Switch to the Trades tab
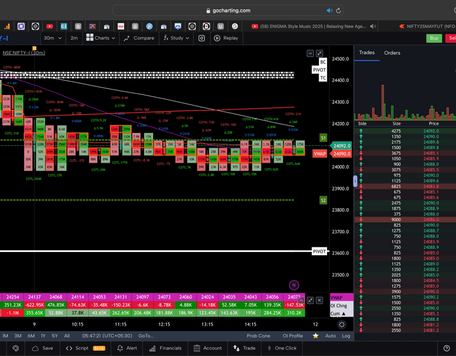The width and height of the screenshot is (456, 356). [367, 53]
